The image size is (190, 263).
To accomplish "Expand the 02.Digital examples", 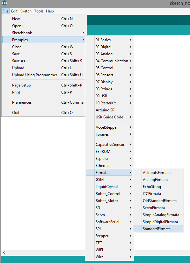I will pos(110,47).
